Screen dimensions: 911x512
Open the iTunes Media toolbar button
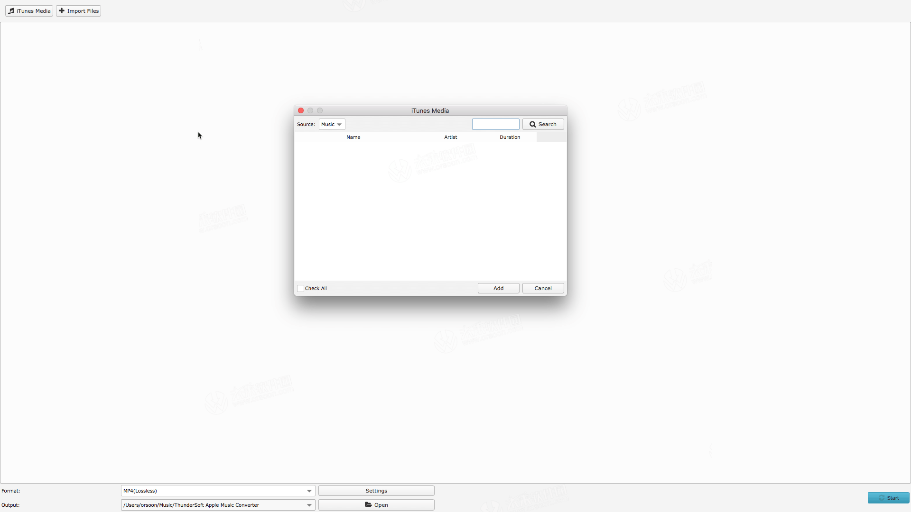[x=29, y=11]
